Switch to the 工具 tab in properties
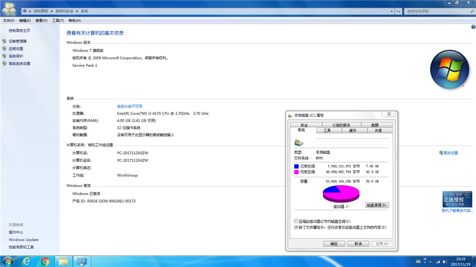476x267 pixels. pos(327,130)
